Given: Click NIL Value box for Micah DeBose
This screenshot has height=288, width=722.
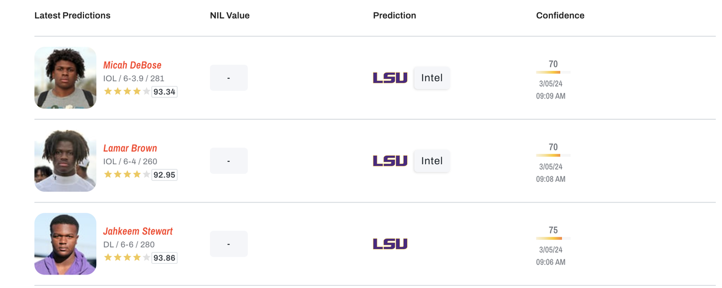Looking at the screenshot, I should [x=228, y=78].
